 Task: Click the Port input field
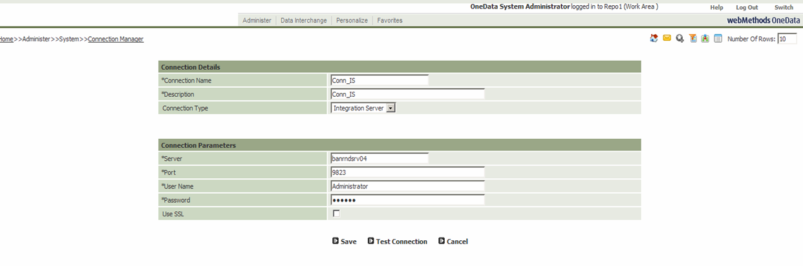(x=407, y=172)
